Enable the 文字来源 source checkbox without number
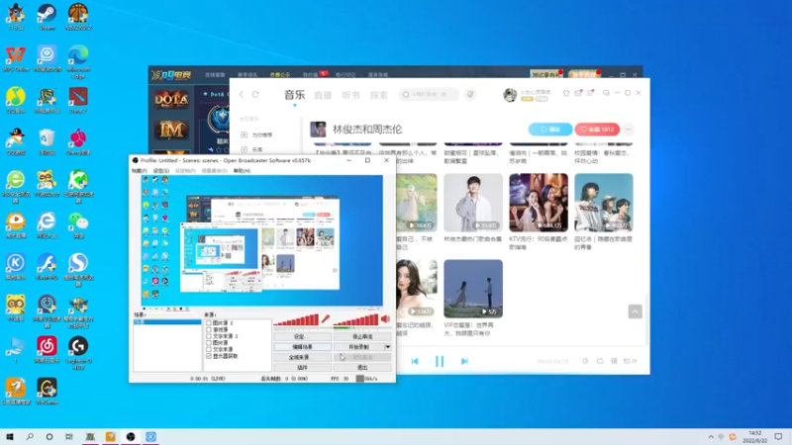Viewport: 792px width, 445px height. coord(209,349)
